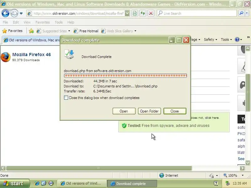
Task: Click the dialog Close button
Action: (175, 111)
